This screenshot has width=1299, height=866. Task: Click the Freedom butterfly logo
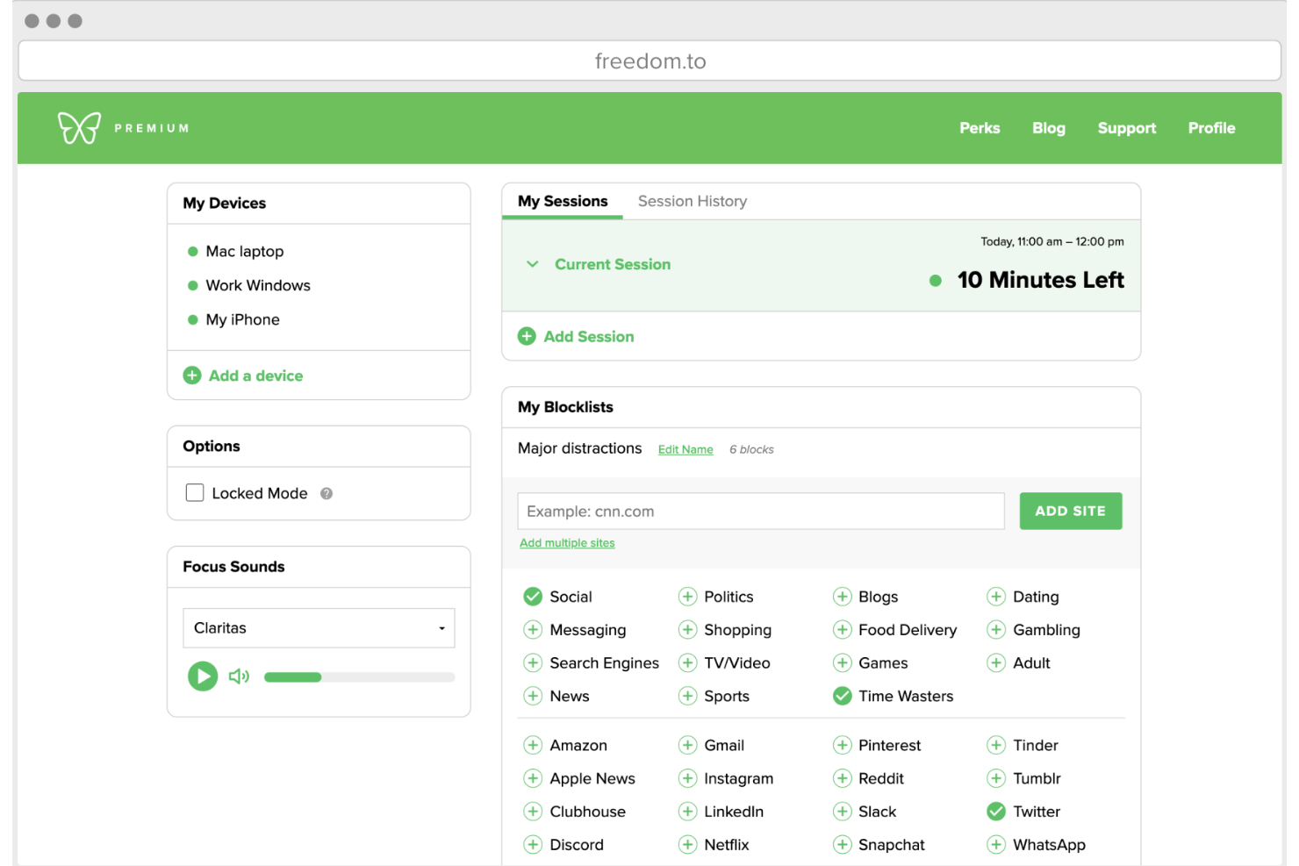point(79,128)
